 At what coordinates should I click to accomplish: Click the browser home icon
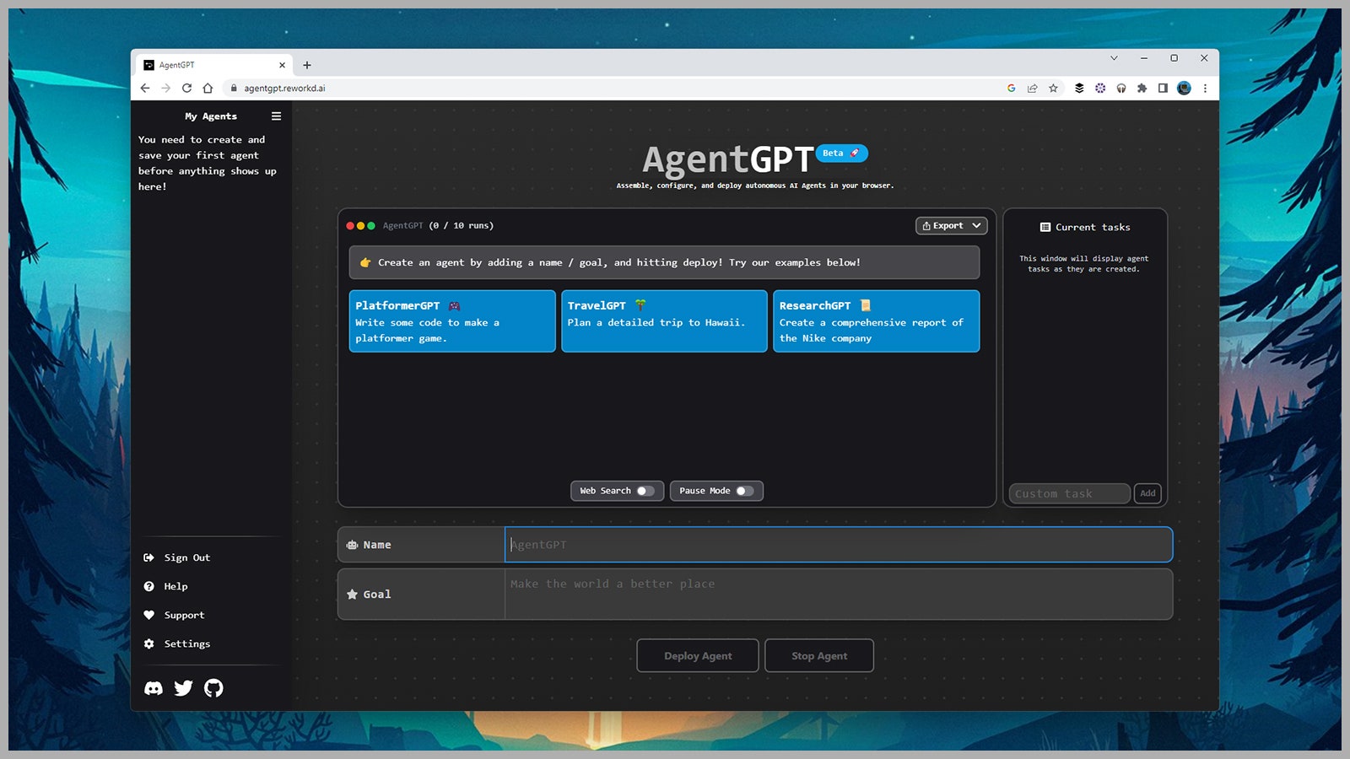pyautogui.click(x=208, y=88)
